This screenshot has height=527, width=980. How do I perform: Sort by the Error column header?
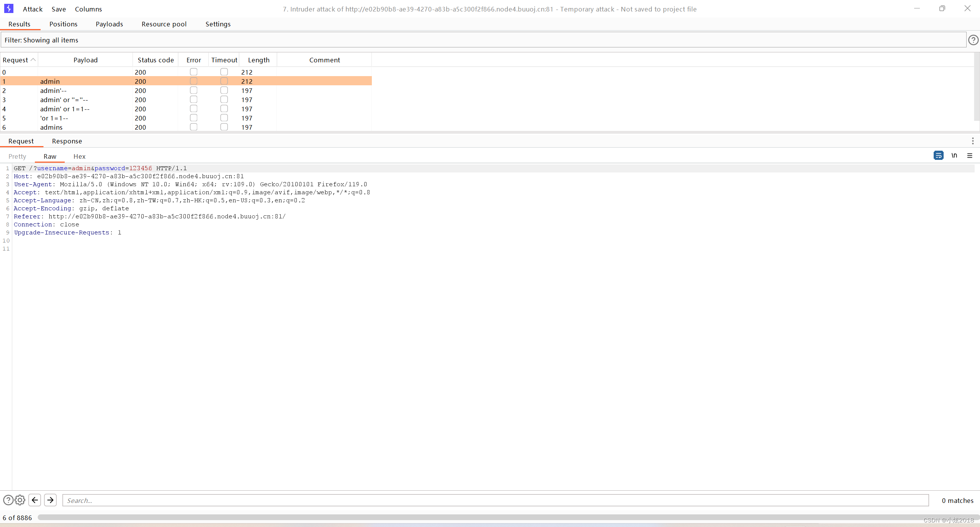[193, 60]
